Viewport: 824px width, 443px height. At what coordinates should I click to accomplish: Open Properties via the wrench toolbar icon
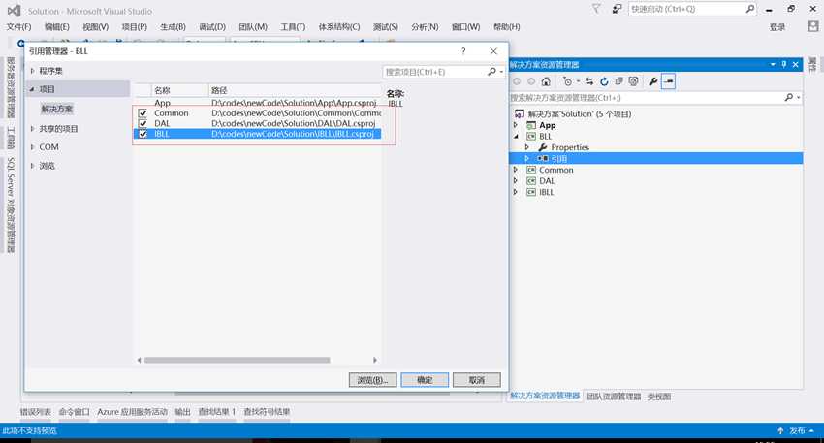[x=653, y=81]
